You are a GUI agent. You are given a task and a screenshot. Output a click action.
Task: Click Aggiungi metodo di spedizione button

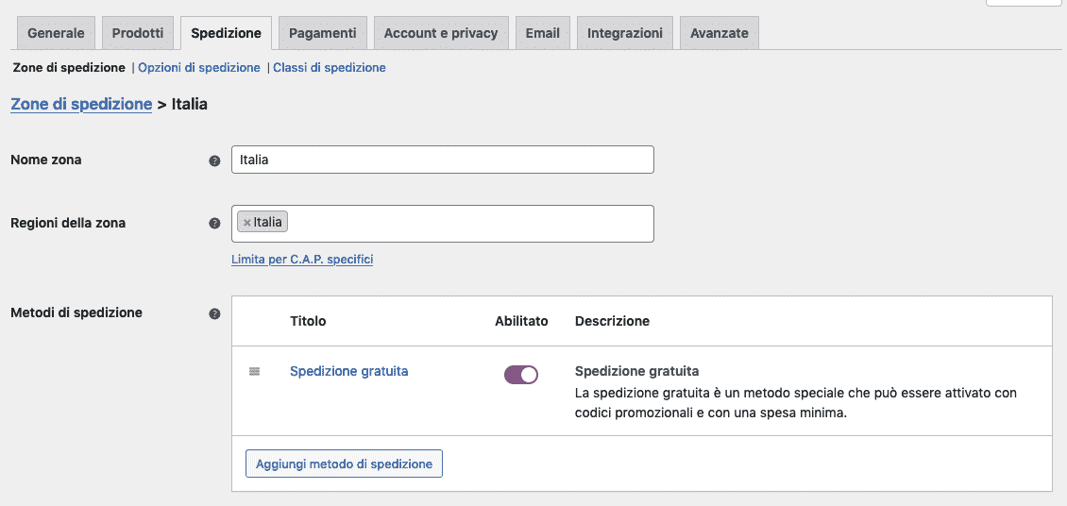pos(344,464)
